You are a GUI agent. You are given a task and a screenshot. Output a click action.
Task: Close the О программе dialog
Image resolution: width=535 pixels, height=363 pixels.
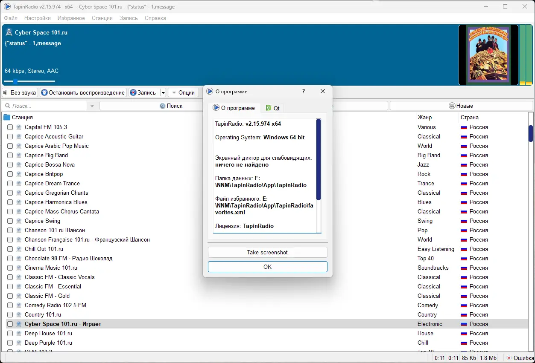tap(323, 91)
